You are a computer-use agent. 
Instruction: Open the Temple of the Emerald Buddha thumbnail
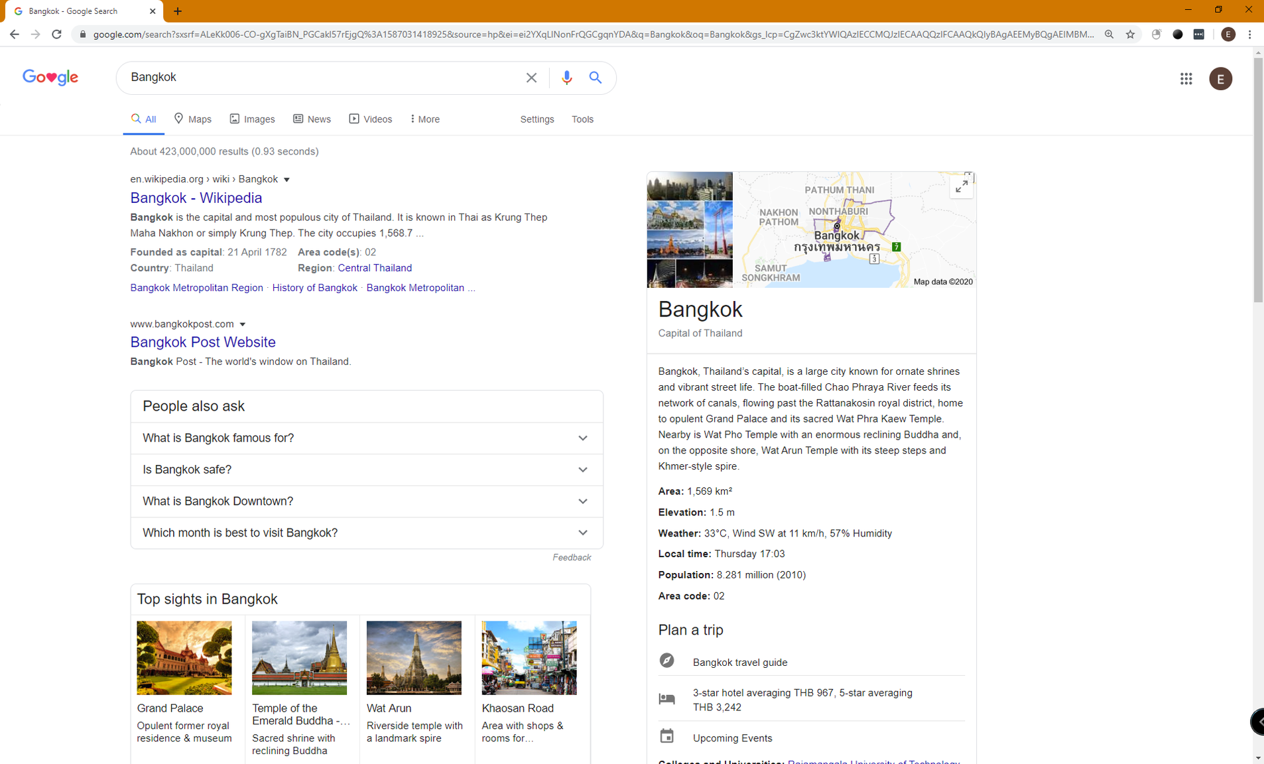click(x=299, y=658)
